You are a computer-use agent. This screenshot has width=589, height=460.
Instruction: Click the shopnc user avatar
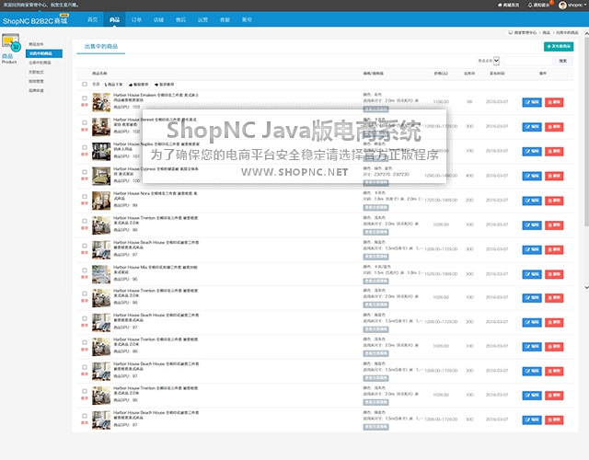(562, 5)
